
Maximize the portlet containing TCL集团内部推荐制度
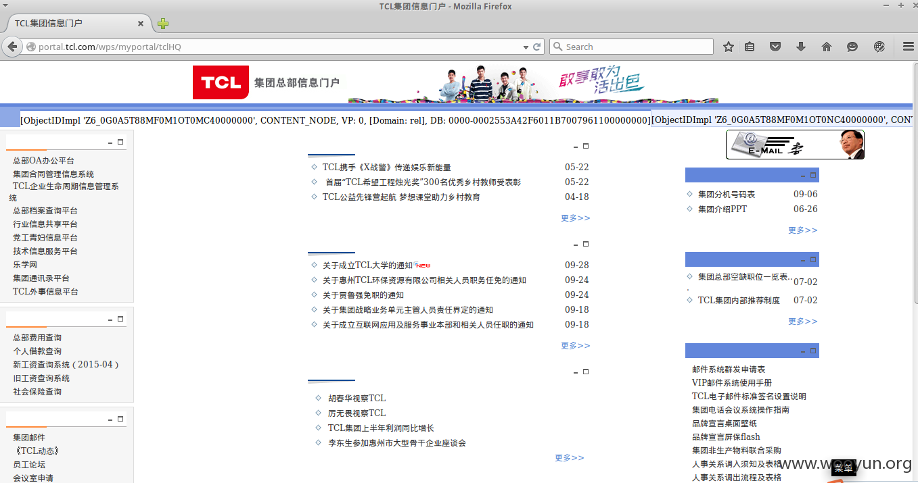click(x=813, y=259)
